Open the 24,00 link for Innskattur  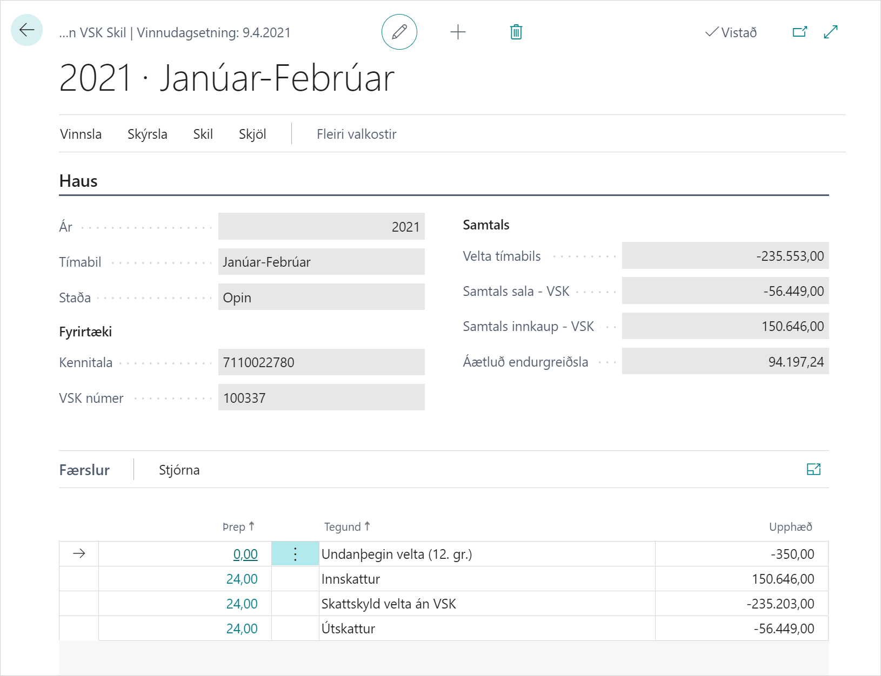pos(242,579)
